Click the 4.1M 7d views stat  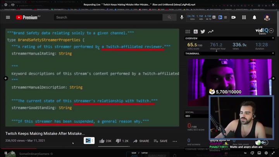click(208, 17)
